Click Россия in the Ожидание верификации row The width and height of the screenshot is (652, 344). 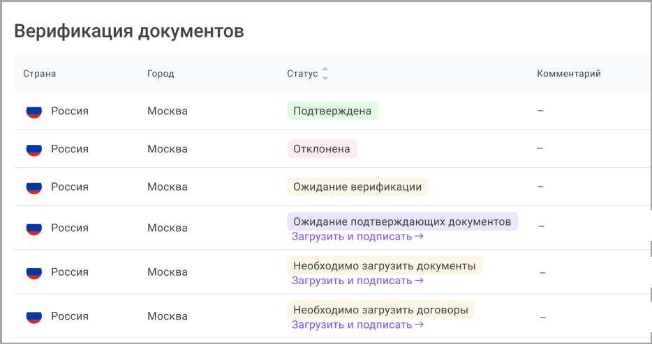[x=70, y=187]
